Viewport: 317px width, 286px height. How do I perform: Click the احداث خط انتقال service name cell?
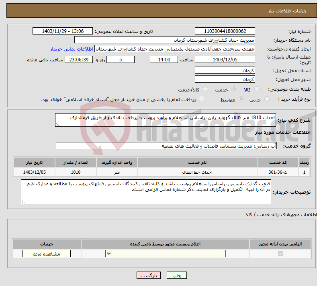pos(197,172)
